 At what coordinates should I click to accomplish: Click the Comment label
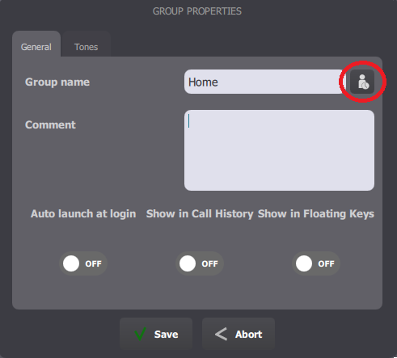click(x=50, y=124)
